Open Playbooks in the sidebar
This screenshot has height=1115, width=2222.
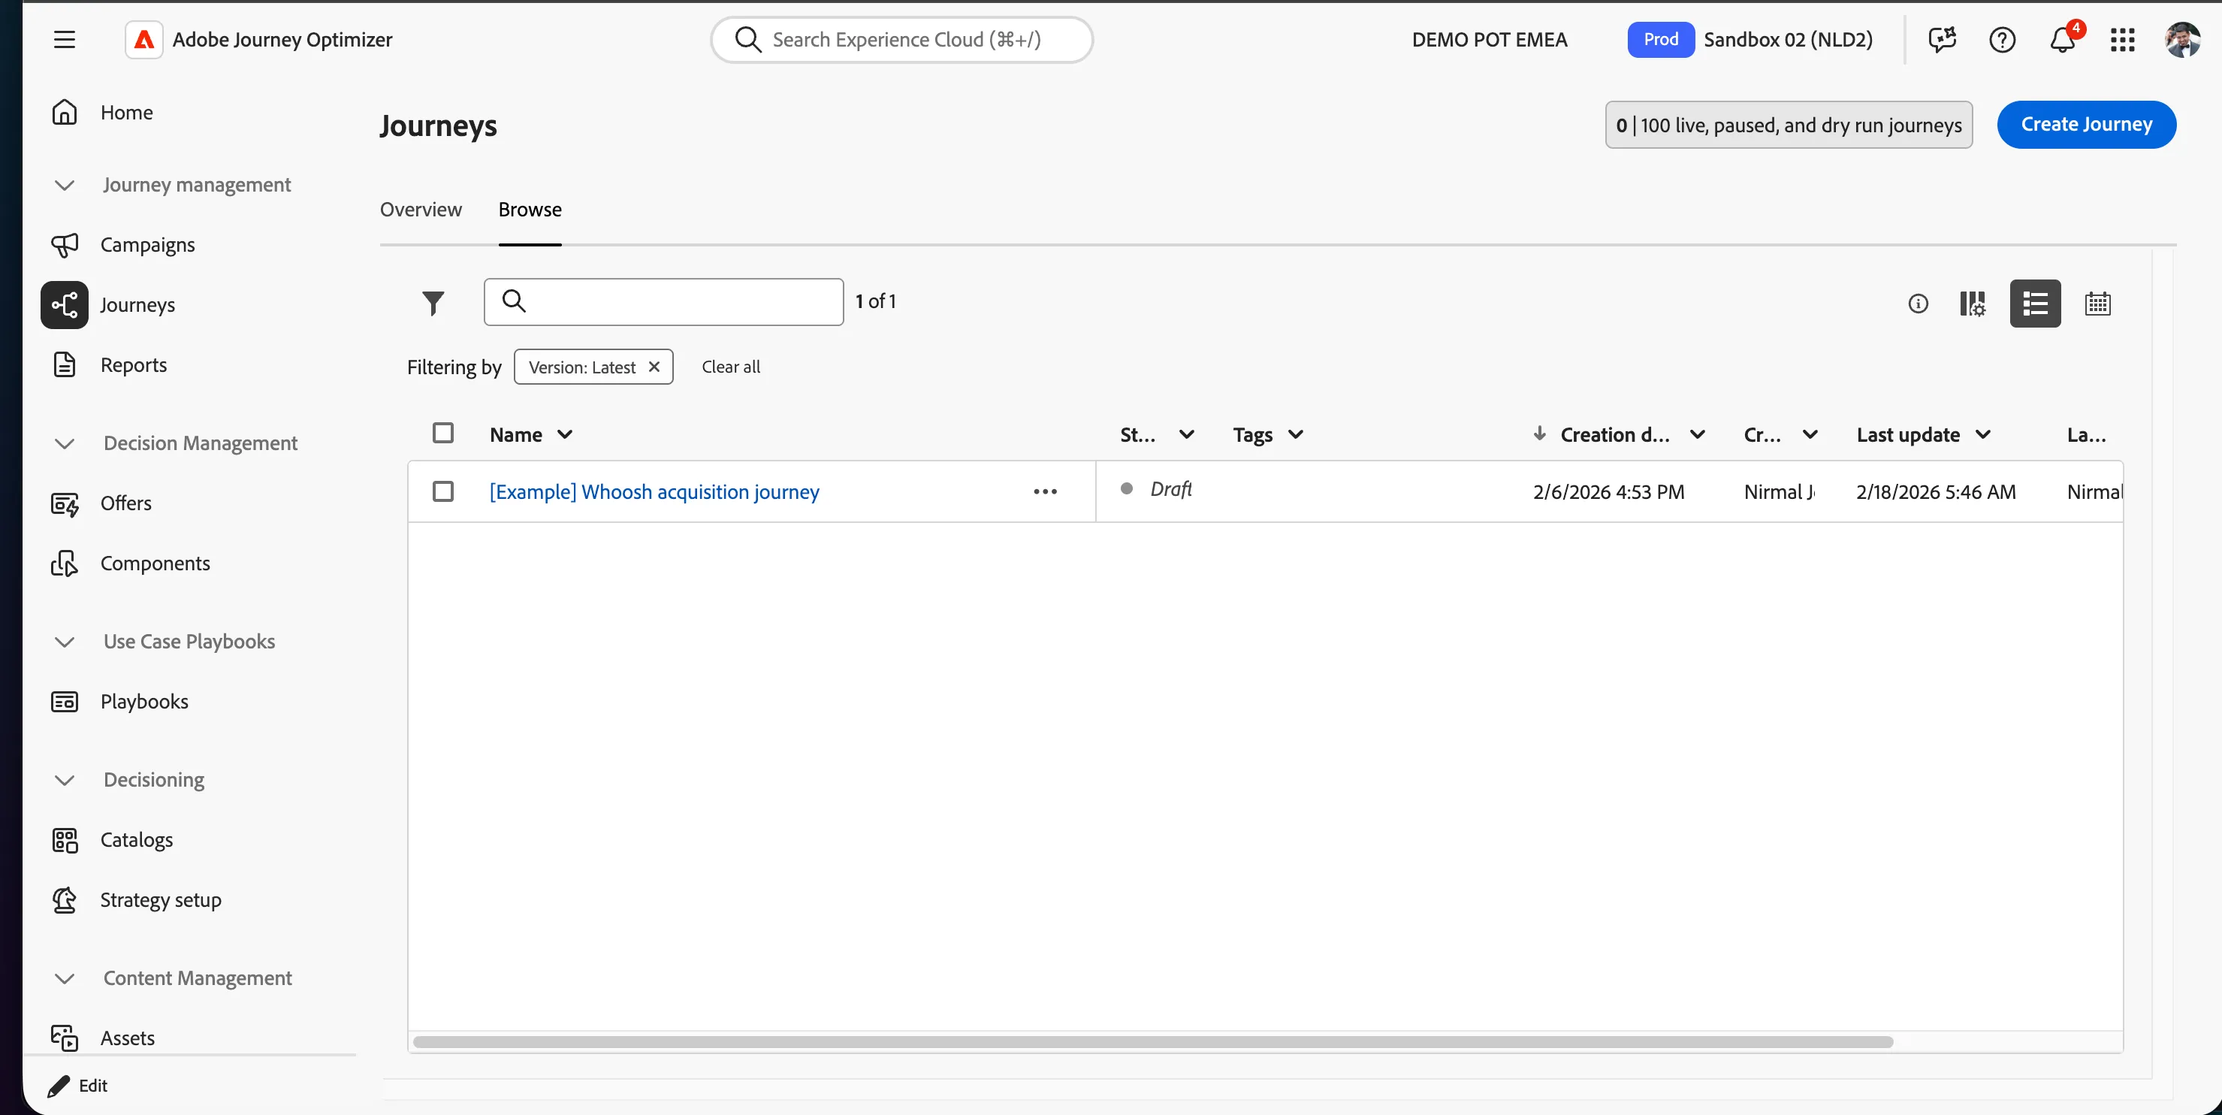click(144, 702)
